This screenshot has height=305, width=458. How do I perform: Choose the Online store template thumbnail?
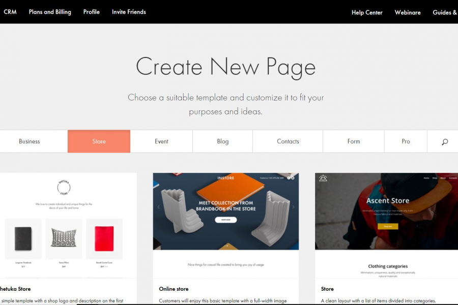(226, 211)
